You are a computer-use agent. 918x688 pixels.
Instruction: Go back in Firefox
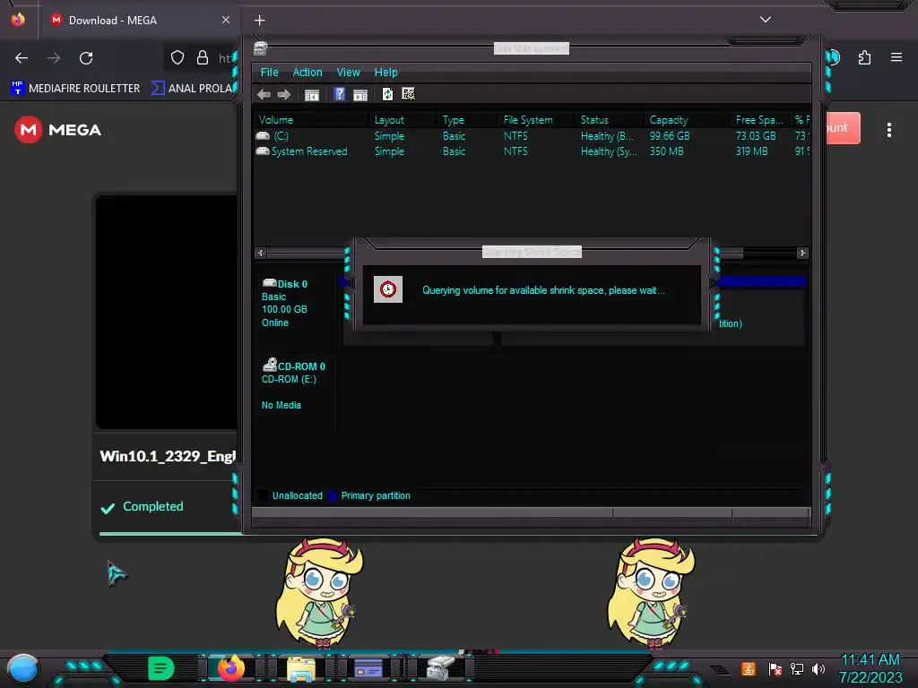(22, 58)
